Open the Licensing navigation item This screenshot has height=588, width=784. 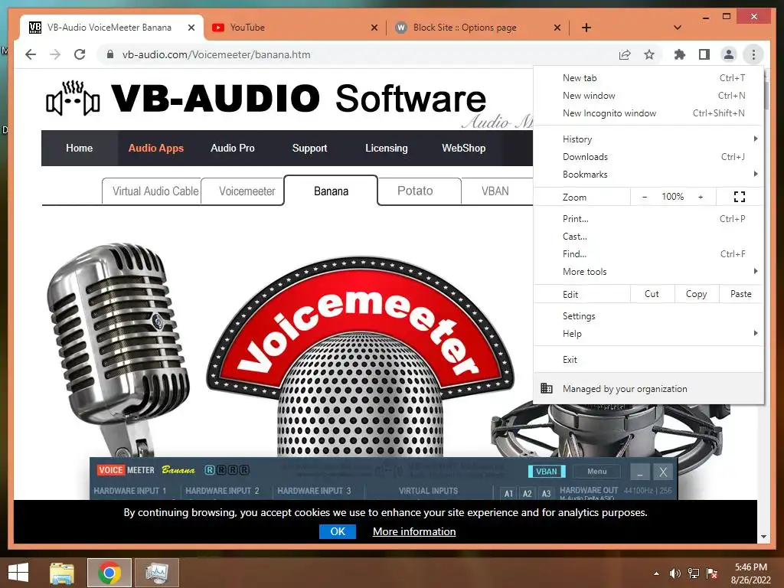tap(386, 148)
